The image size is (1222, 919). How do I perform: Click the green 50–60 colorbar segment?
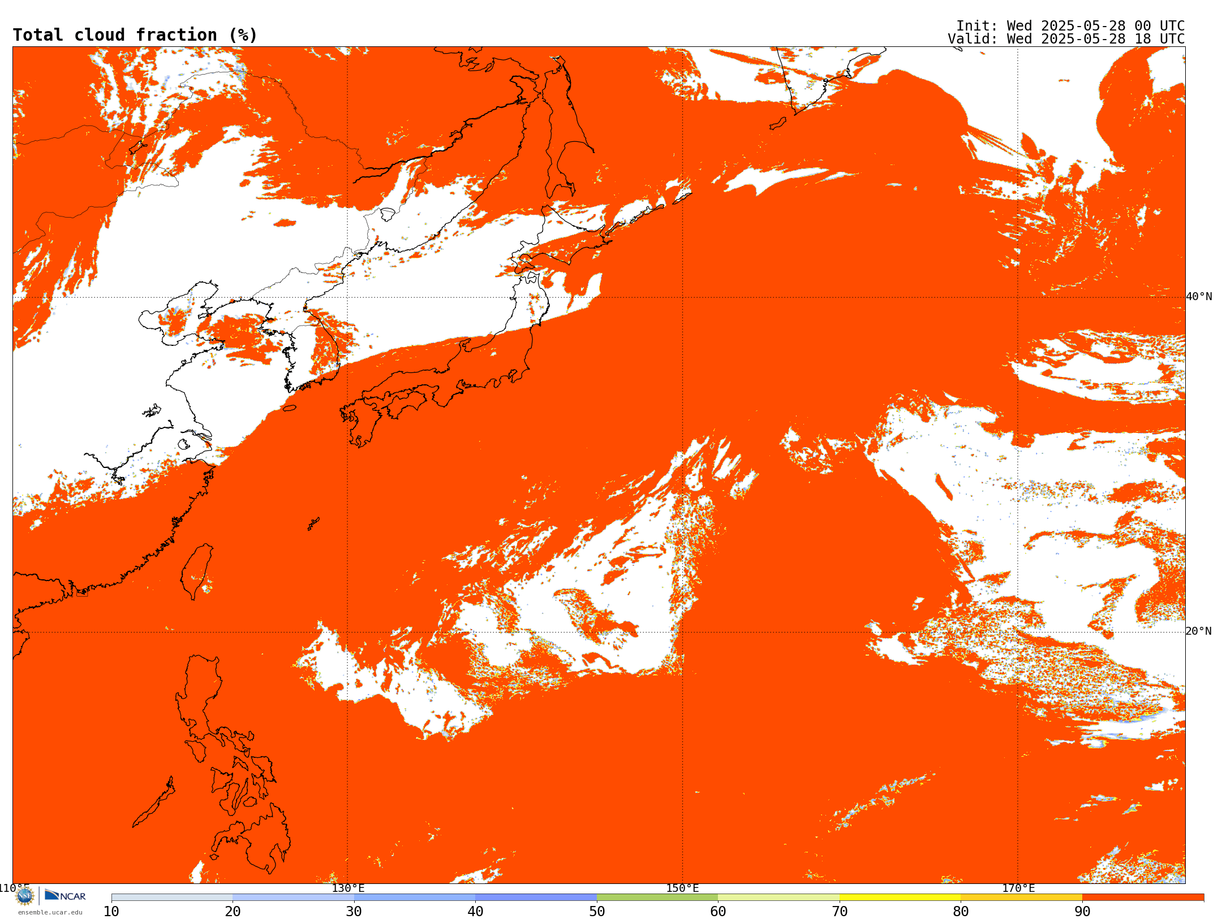tap(657, 898)
